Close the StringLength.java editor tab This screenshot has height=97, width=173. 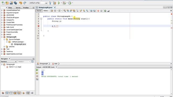[x=55, y=8]
